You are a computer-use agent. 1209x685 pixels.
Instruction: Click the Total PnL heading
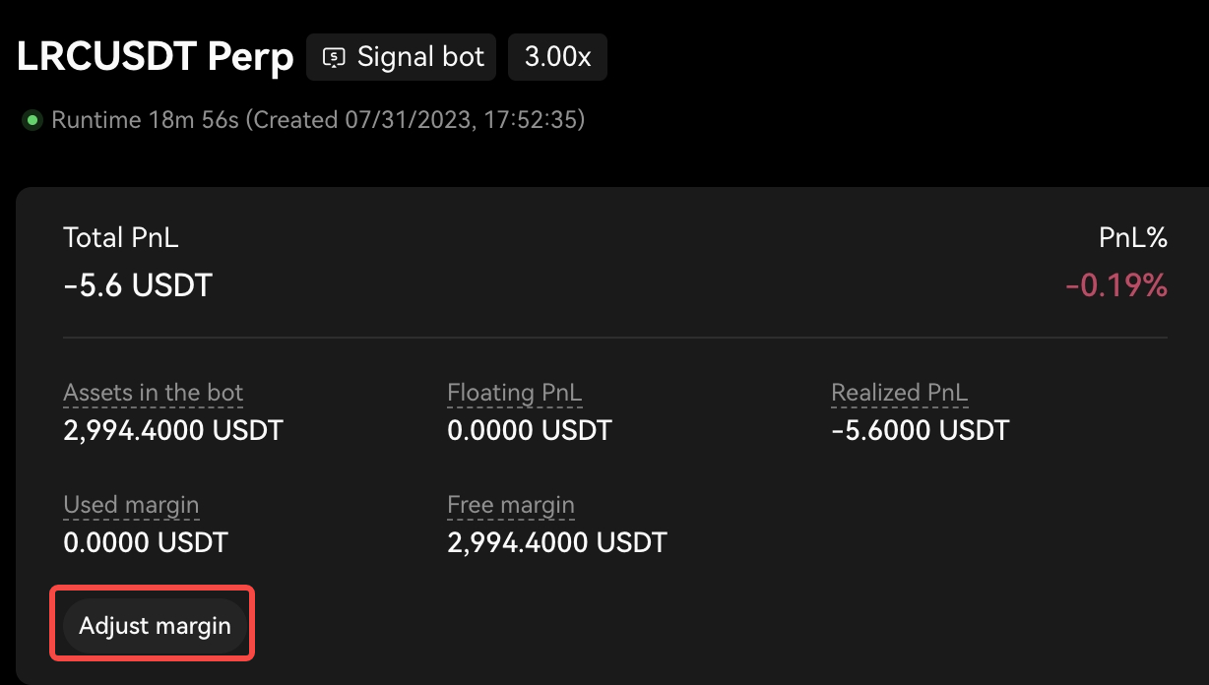(x=121, y=237)
